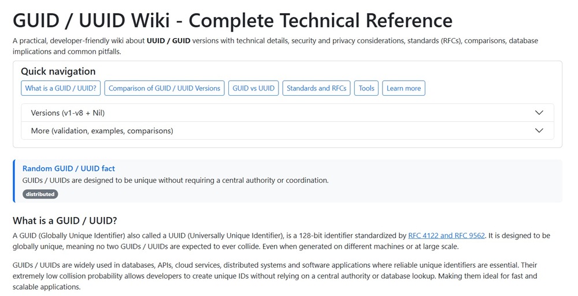Viewport: 578px width, 296px height.
Task: Click the main GUID / UUID Wiki page title
Action: click(232, 21)
